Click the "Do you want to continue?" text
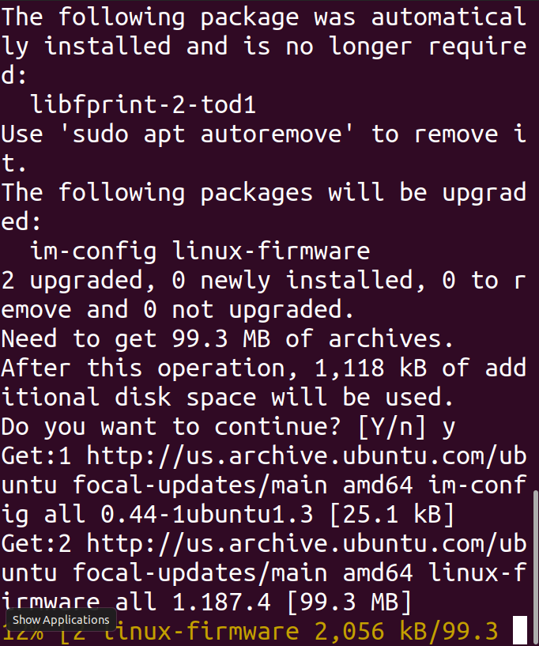The height and width of the screenshot is (646, 539). [x=172, y=427]
